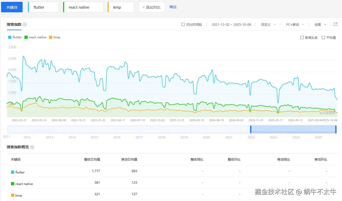The width and height of the screenshot is (342, 201).
Task: Click the react native keyword input field
Action: click(x=83, y=7)
